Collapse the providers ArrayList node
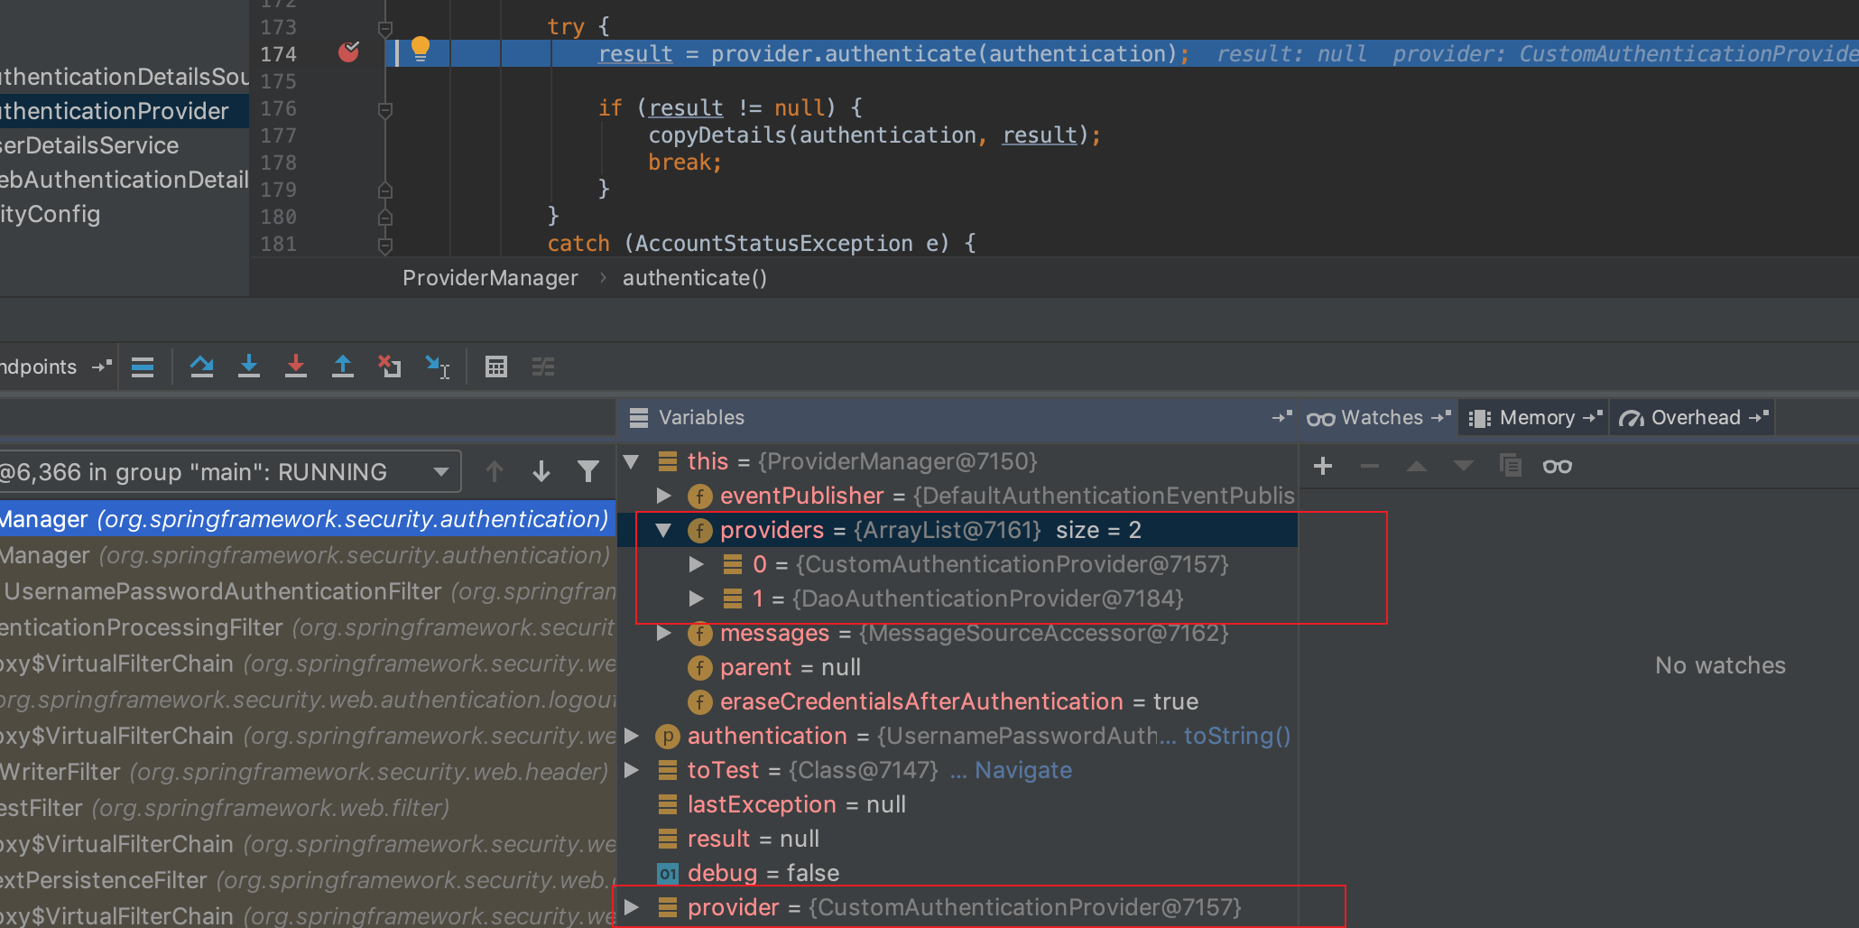1859x928 pixels. point(664,530)
